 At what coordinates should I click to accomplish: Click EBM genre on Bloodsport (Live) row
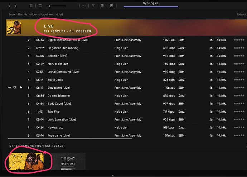(x=181, y=88)
